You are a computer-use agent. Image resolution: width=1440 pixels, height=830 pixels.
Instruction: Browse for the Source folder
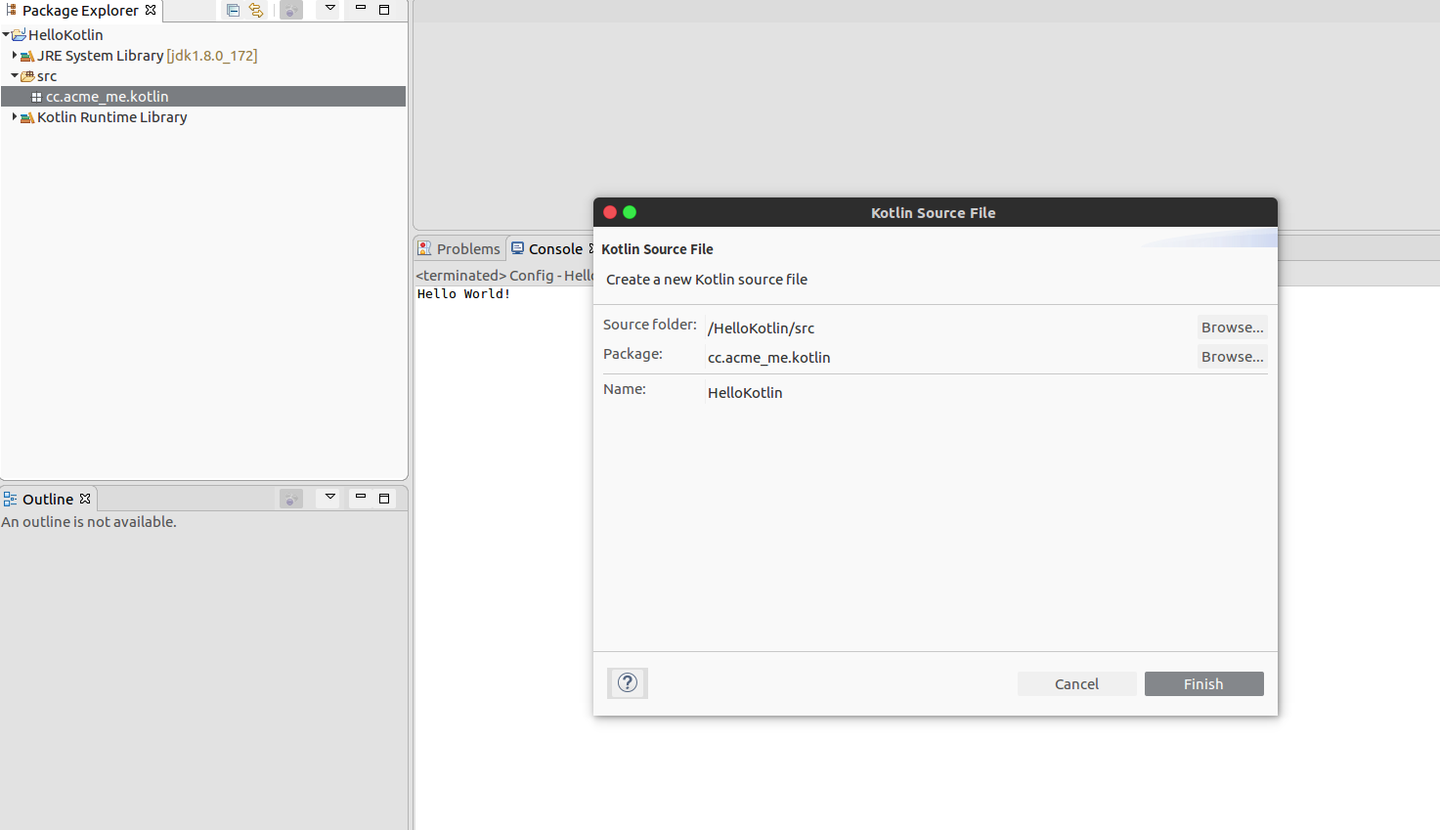click(1232, 328)
